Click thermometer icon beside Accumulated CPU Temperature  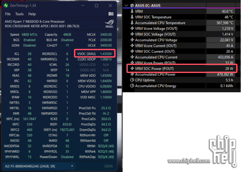point(132,23)
